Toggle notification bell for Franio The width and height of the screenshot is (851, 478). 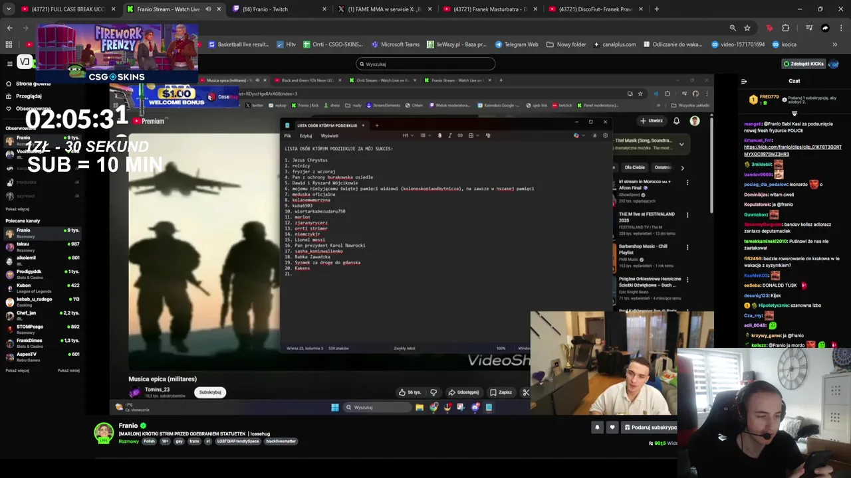click(597, 428)
